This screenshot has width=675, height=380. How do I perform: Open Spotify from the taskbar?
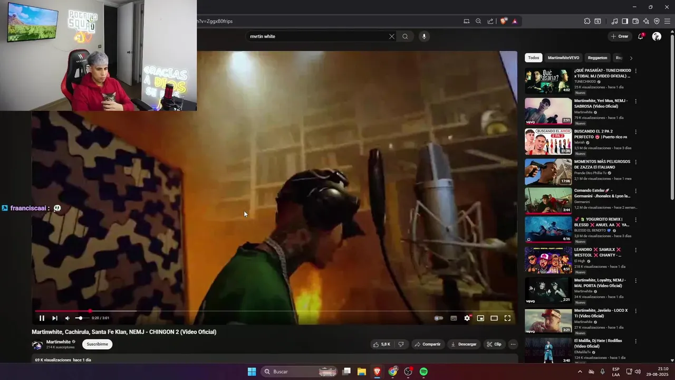pyautogui.click(x=423, y=372)
